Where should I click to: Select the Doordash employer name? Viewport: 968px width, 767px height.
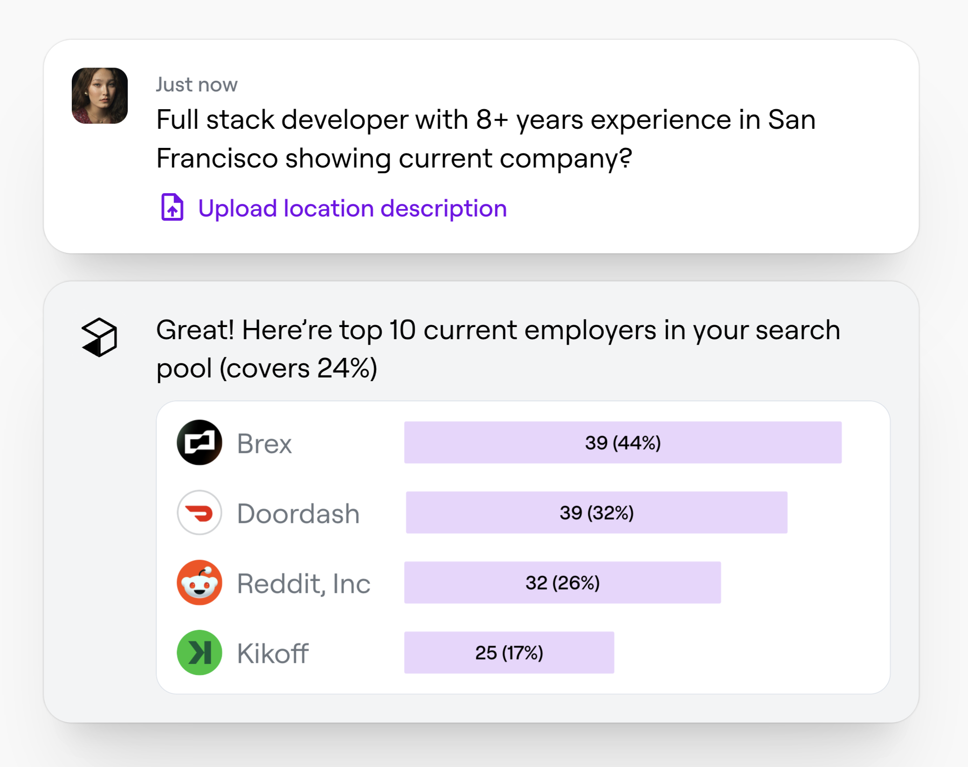coord(298,513)
